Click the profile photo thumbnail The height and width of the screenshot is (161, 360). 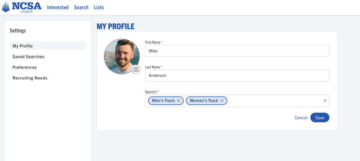tap(122, 56)
